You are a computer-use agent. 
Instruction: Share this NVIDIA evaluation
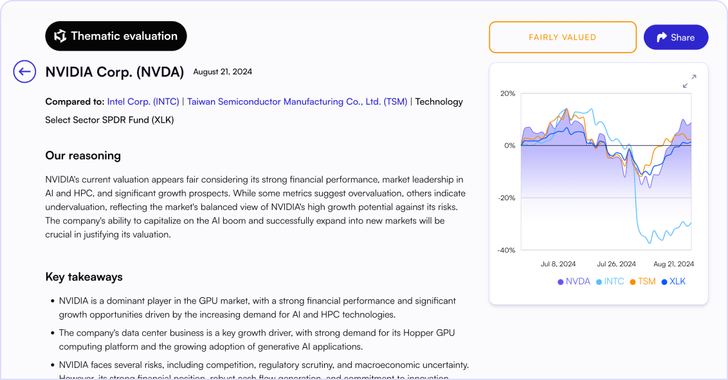tap(675, 37)
